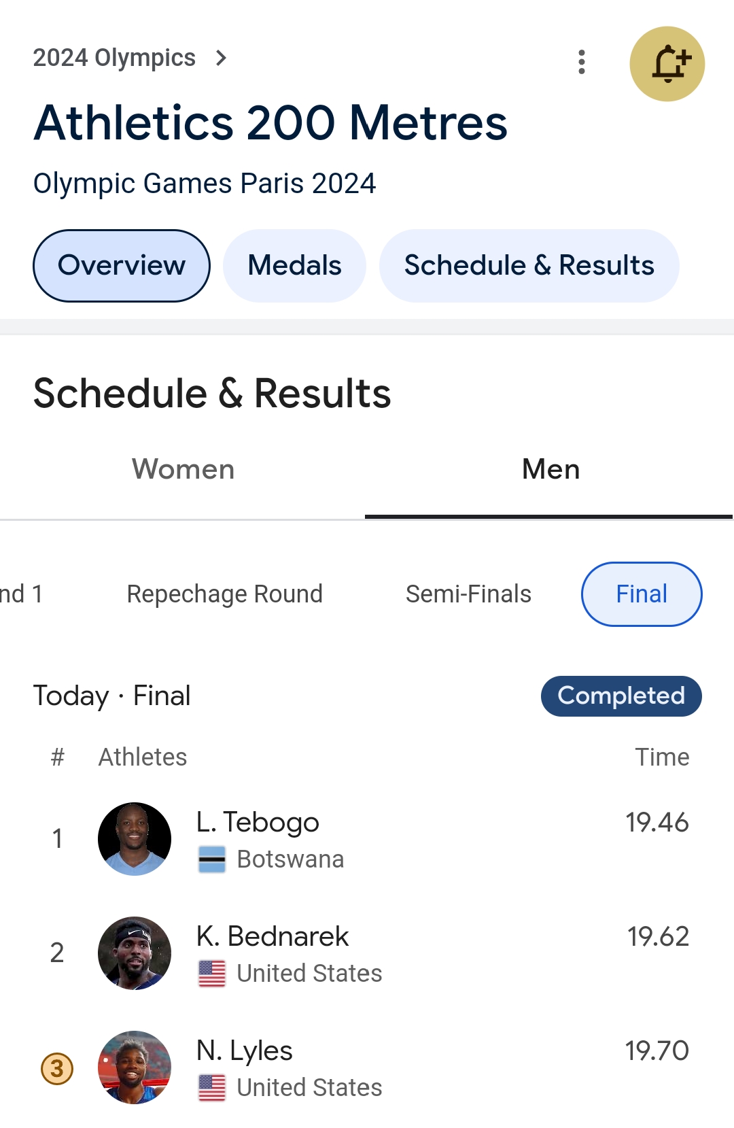Show the Semi-Finals results
Screen dimensions: 734x1128
click(468, 594)
